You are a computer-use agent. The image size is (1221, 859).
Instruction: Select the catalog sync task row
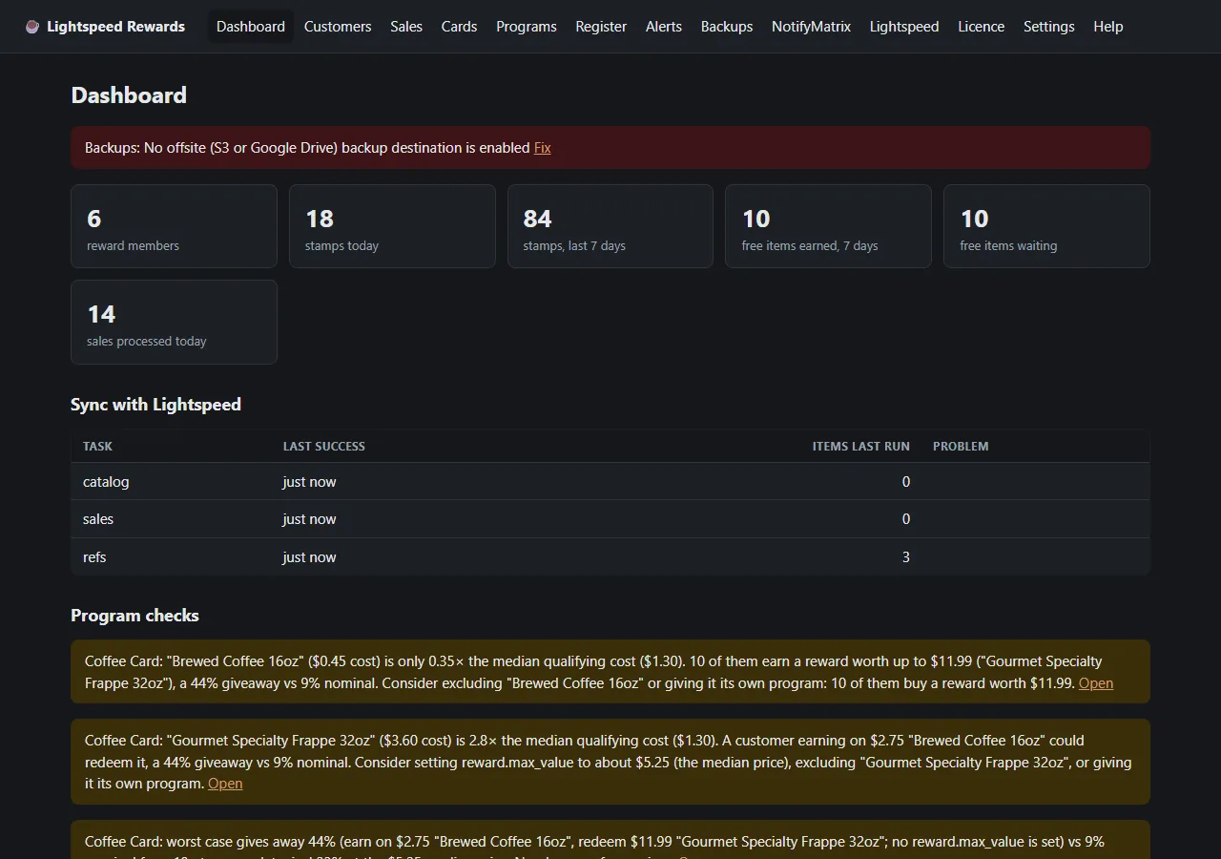pyautogui.click(x=610, y=482)
